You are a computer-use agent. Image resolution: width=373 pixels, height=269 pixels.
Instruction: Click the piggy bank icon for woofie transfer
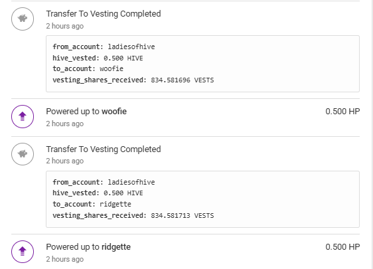pos(23,19)
